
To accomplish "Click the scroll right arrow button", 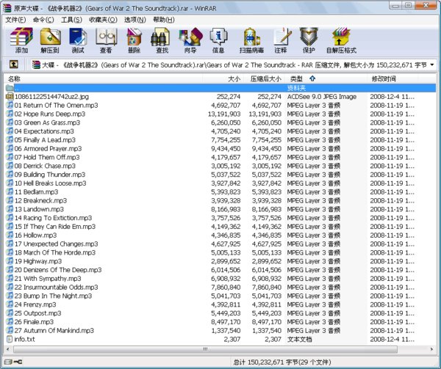I will [431, 349].
